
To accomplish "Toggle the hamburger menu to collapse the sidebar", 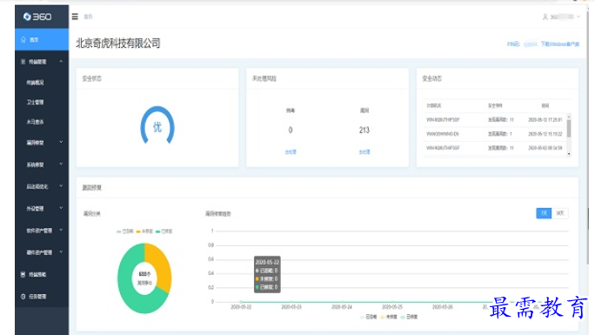I will [x=75, y=17].
